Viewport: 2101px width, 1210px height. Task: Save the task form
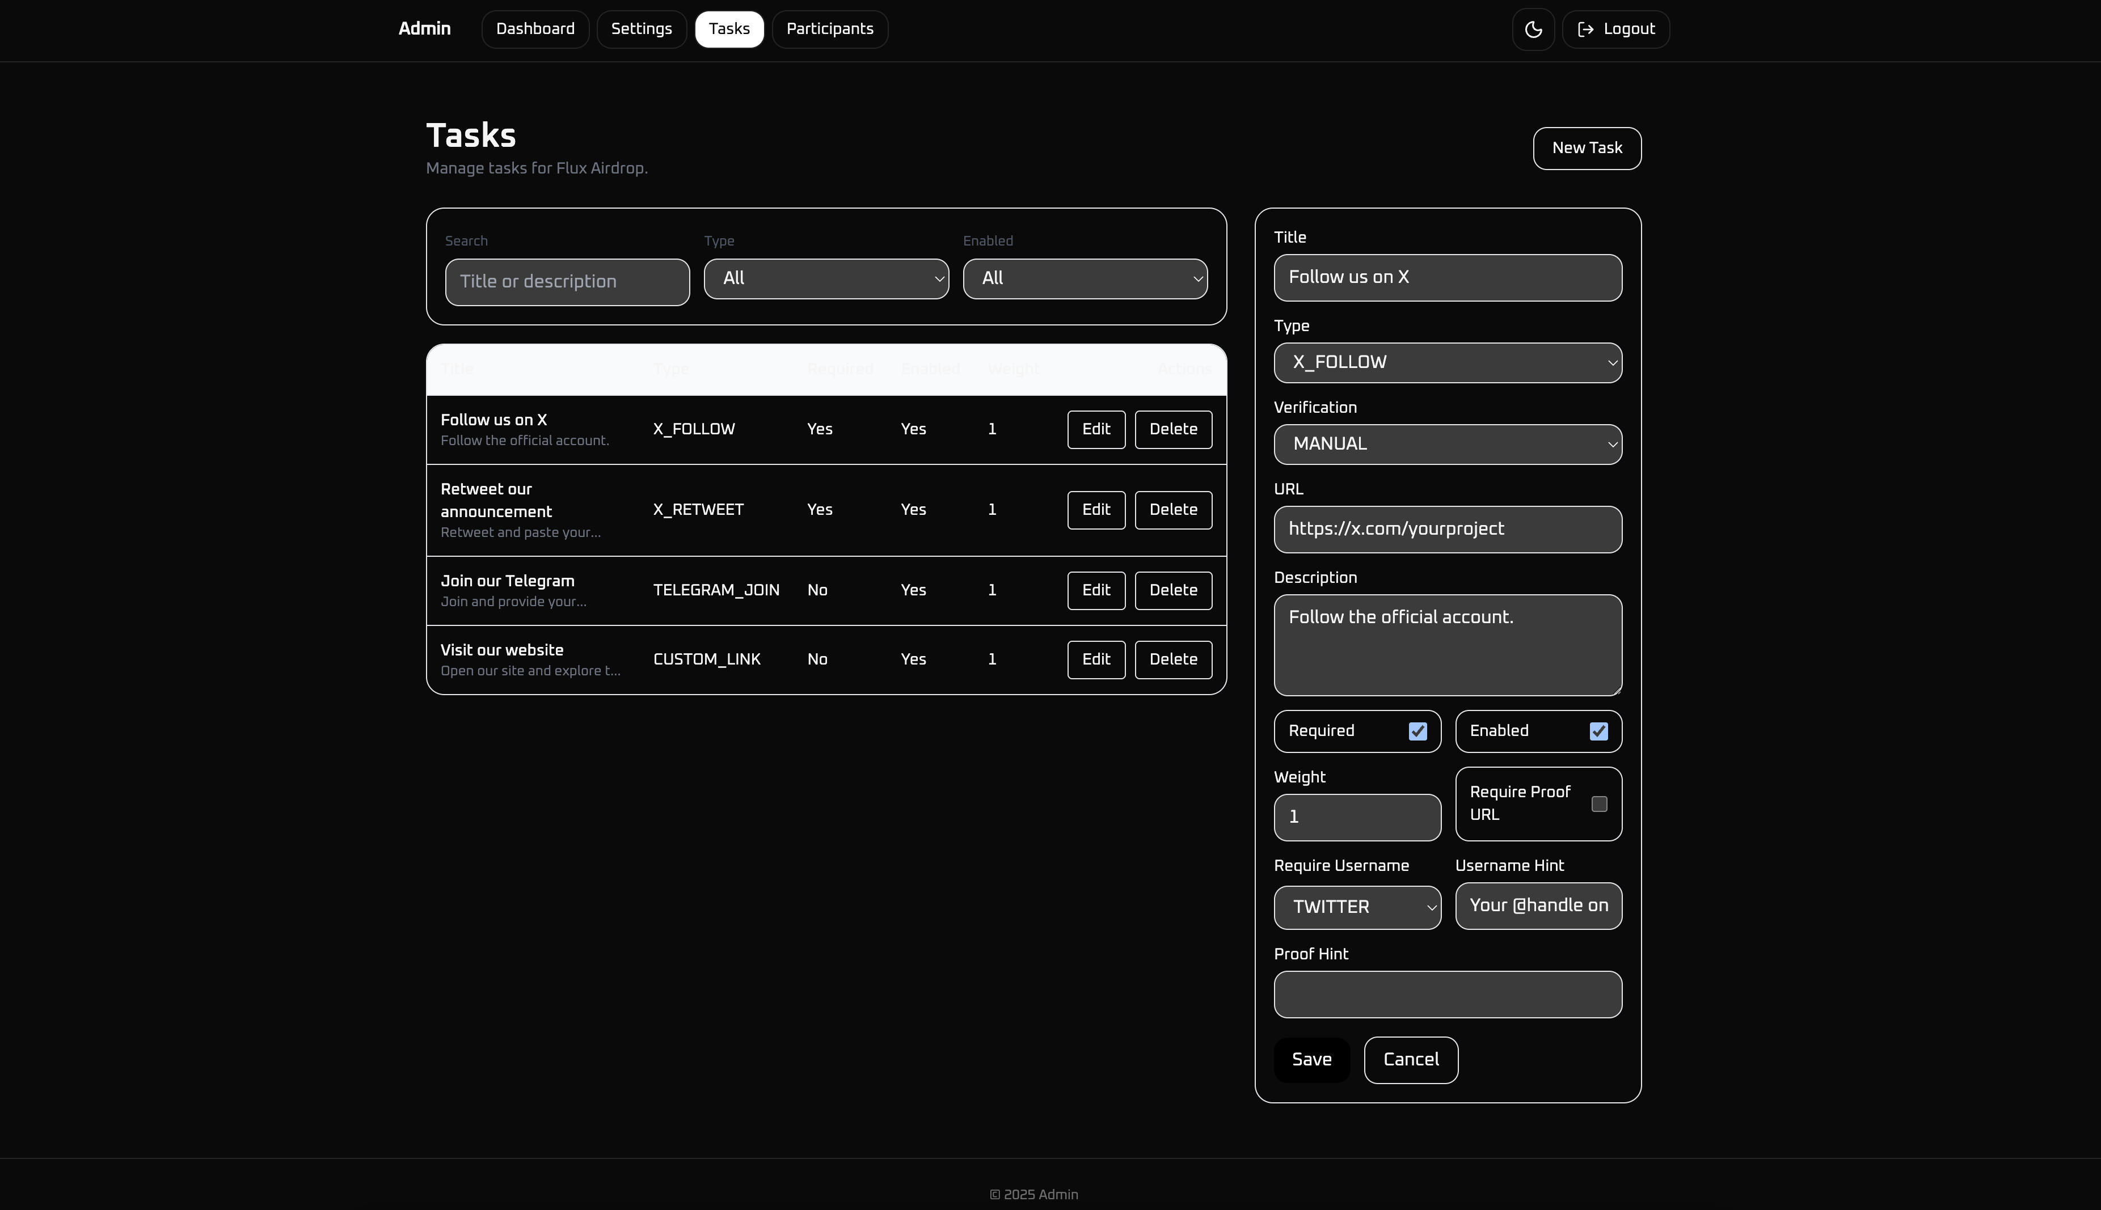1311,1060
